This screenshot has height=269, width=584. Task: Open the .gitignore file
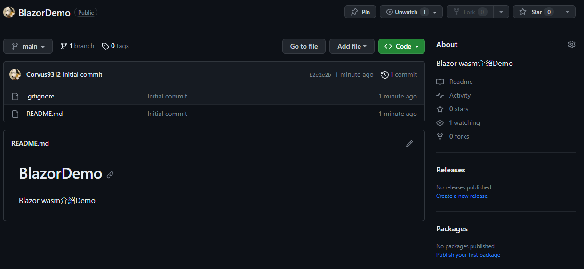pyautogui.click(x=40, y=96)
